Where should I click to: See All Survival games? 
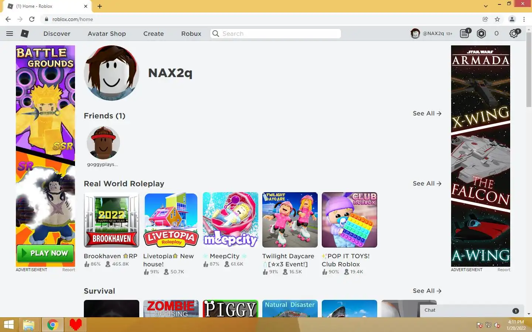pyautogui.click(x=427, y=291)
